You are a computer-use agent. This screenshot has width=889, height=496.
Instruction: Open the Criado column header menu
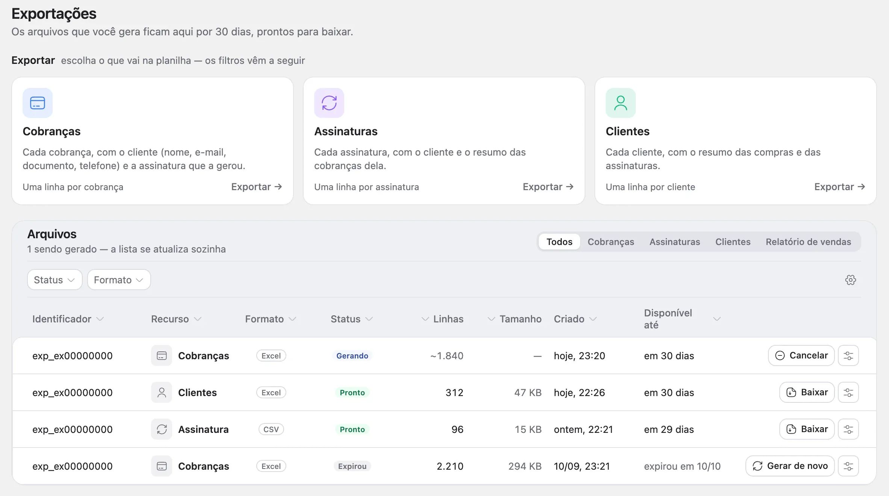(575, 319)
